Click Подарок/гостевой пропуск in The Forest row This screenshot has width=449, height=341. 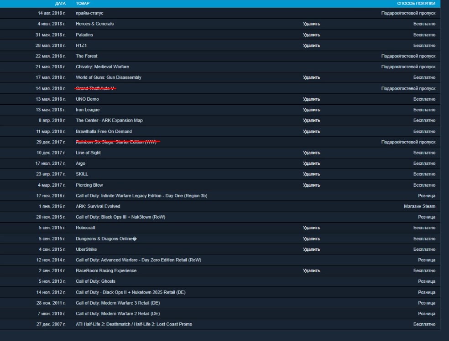[408, 56]
